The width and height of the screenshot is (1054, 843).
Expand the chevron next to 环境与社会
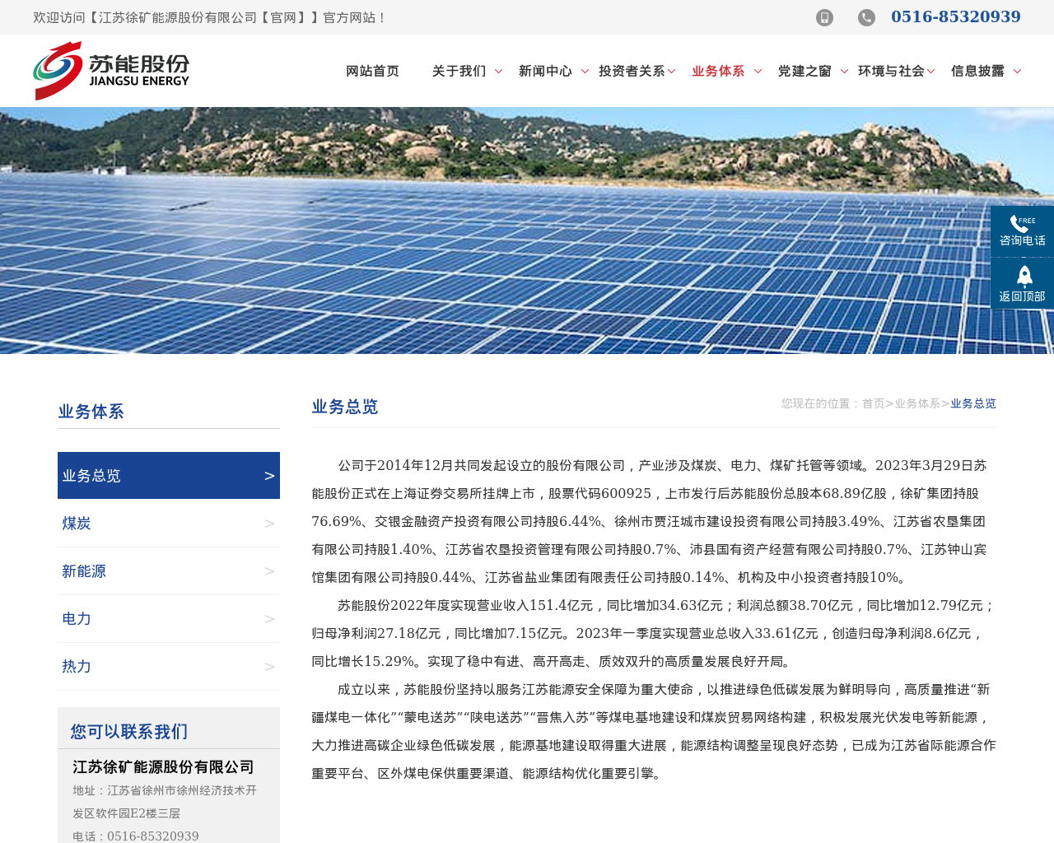point(930,72)
